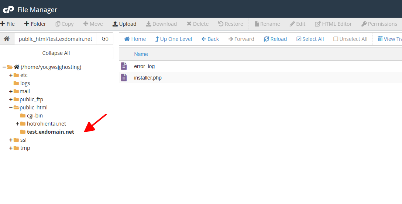Click the installer.php file icon
The image size is (402, 204).
click(124, 78)
